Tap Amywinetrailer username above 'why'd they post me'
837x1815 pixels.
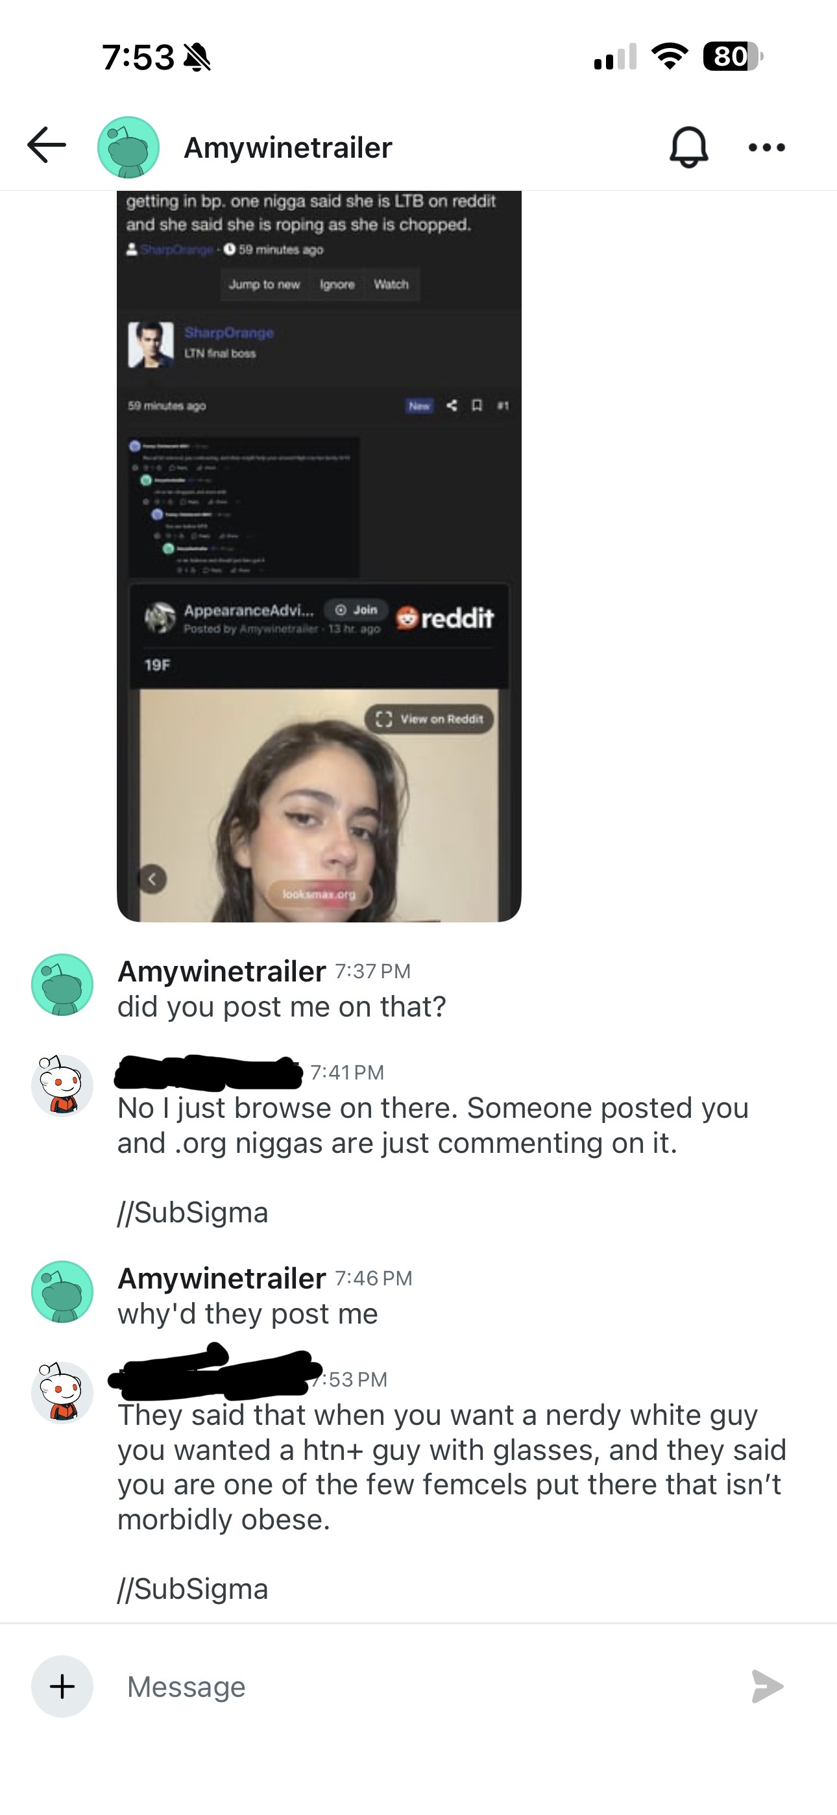click(221, 1279)
